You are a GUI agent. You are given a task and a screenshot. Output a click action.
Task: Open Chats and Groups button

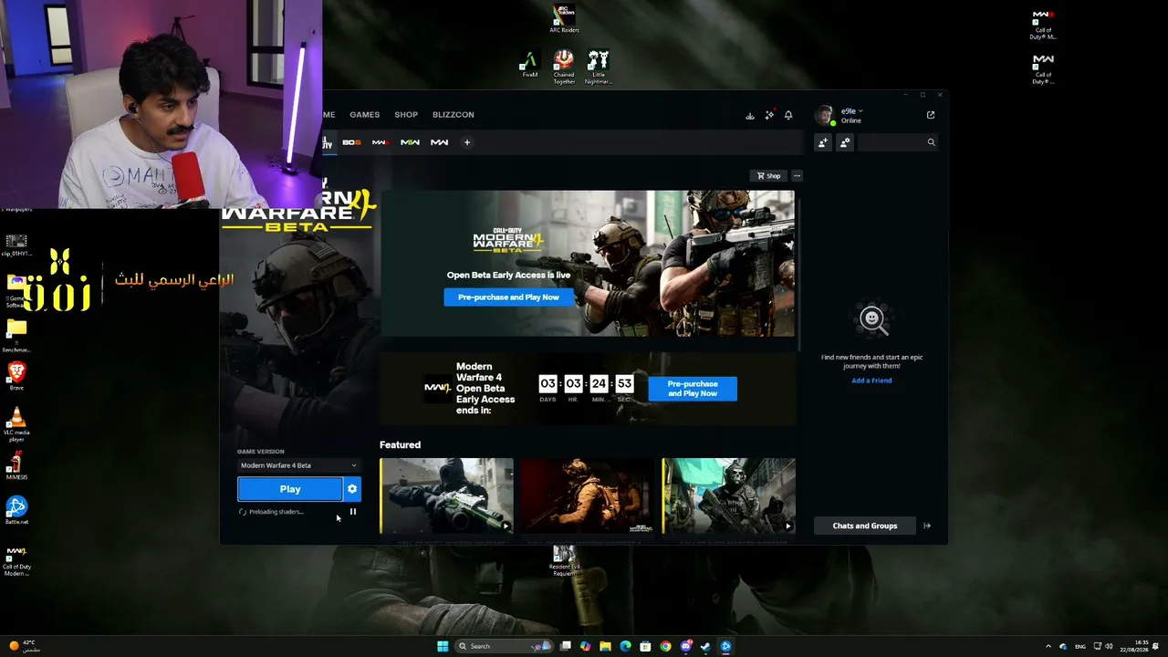(865, 526)
